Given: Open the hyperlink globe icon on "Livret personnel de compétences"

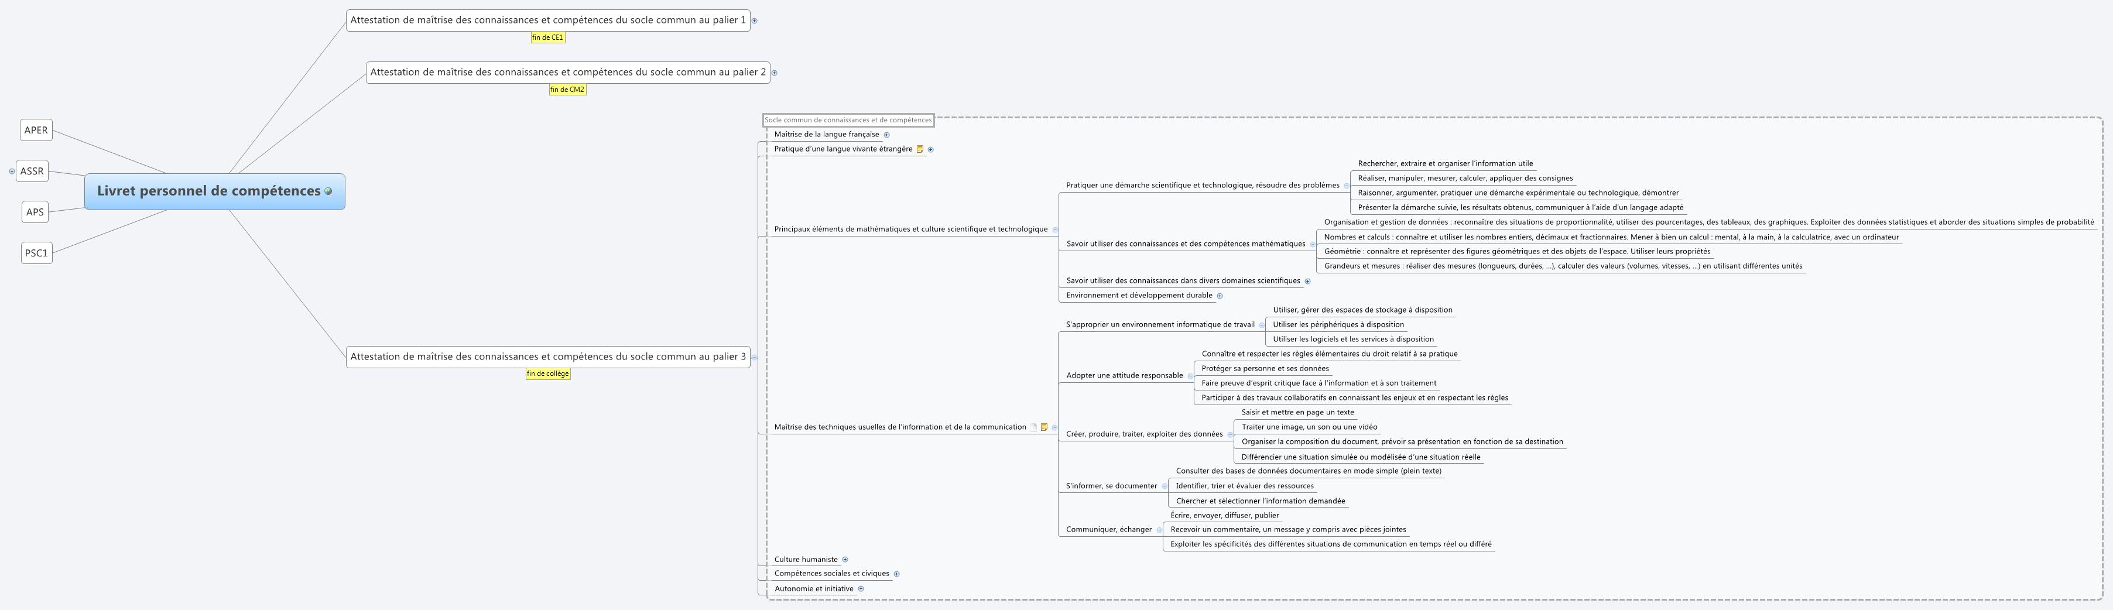Looking at the screenshot, I should coord(328,192).
